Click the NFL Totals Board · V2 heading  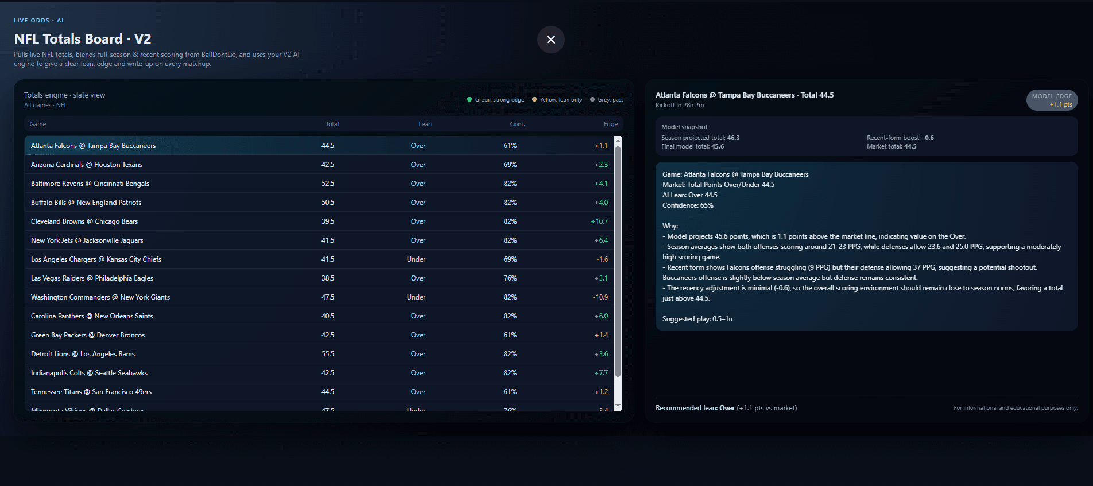83,39
